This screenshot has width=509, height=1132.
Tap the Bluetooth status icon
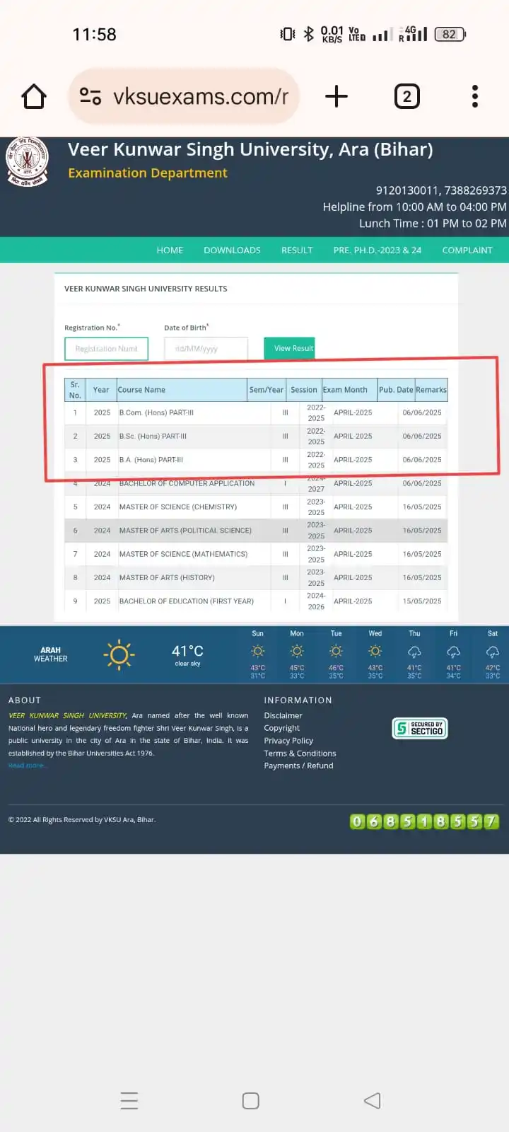(308, 34)
